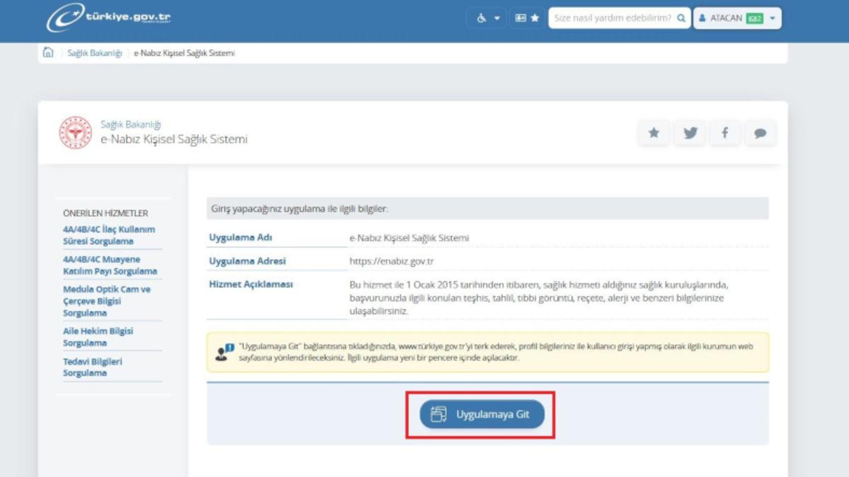
Task: Share the service on Twitter
Action: [x=689, y=133]
